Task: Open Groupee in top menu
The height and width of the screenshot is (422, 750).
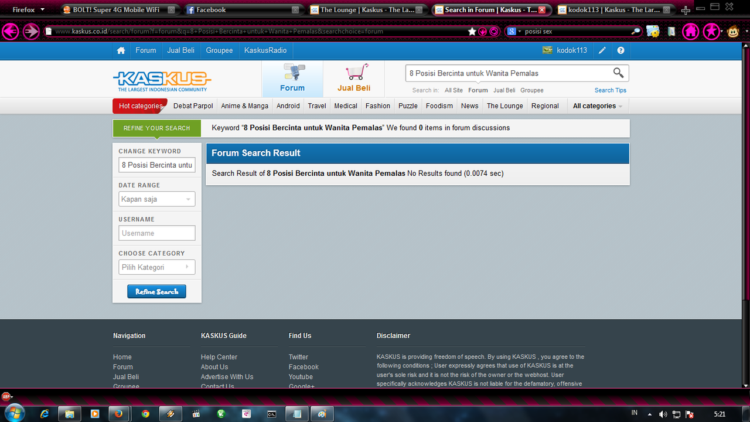Action: (220, 50)
